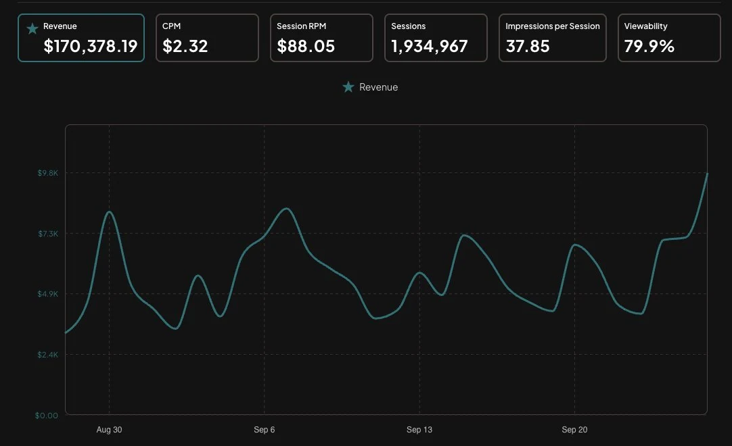732x446 pixels.
Task: Click the star icon in Revenue card
Action: pos(32,29)
